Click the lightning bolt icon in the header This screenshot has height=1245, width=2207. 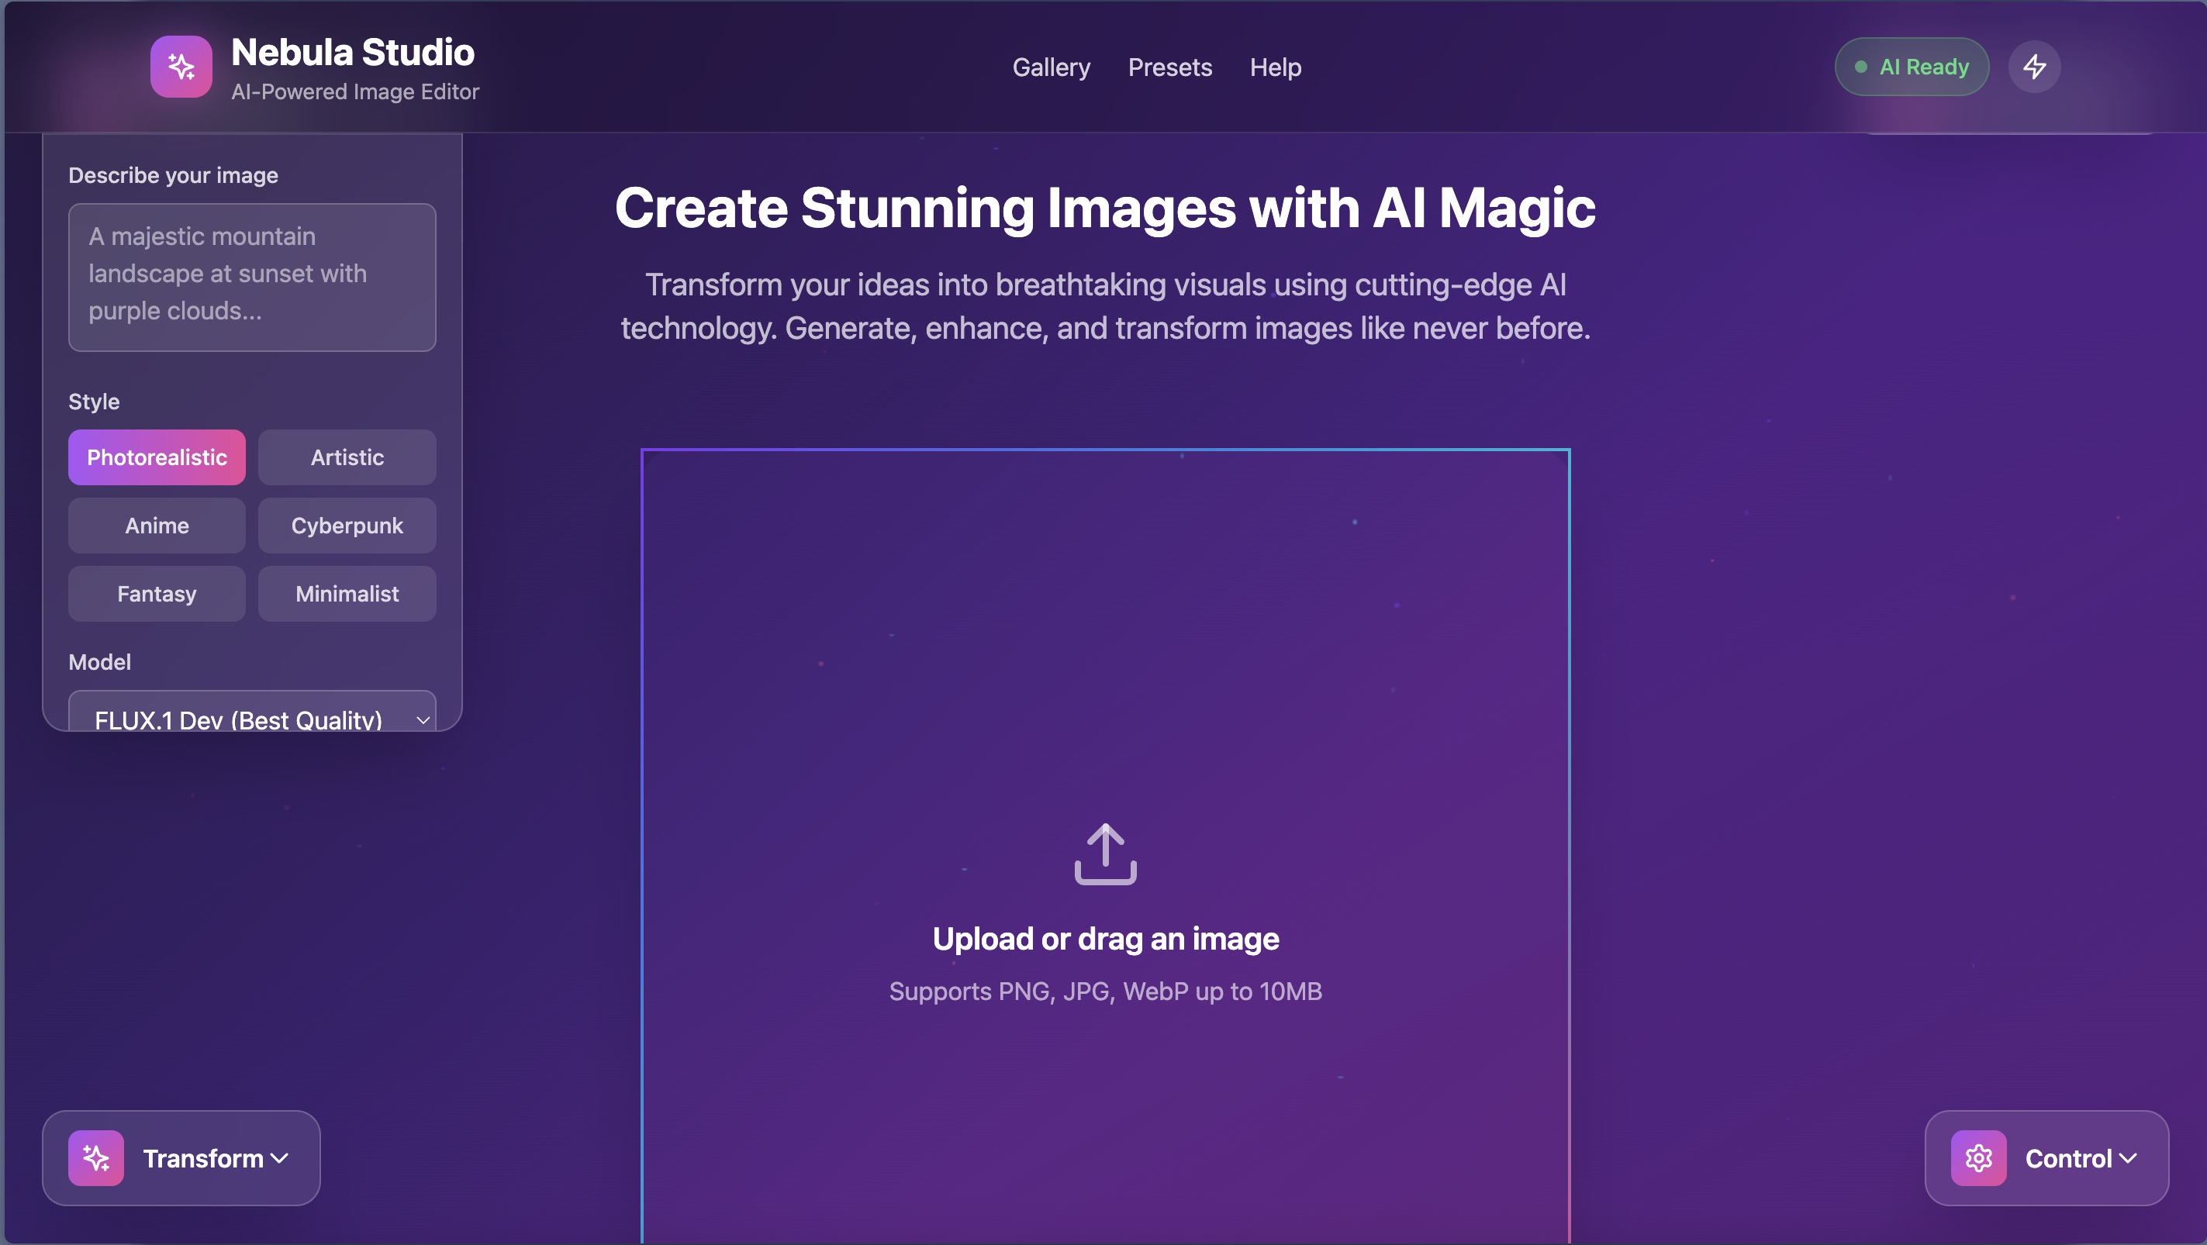2035,66
